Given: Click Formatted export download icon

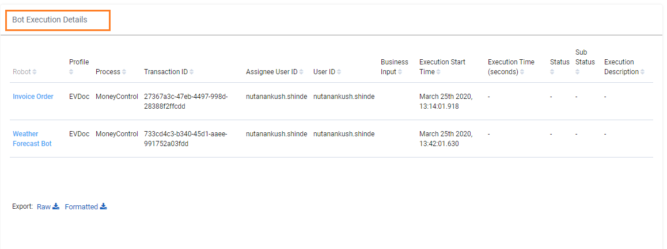Looking at the screenshot, I should coord(103,207).
